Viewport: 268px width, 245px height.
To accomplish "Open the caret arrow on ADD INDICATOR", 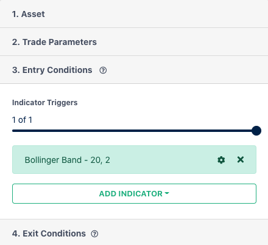I will (x=167, y=193).
